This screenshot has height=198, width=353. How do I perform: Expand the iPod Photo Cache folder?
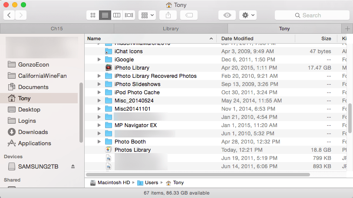[99, 92]
